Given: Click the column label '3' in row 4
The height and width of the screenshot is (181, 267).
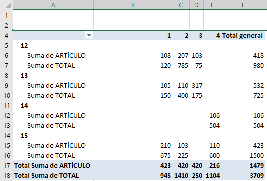Looking at the screenshot, I should click(x=200, y=36).
